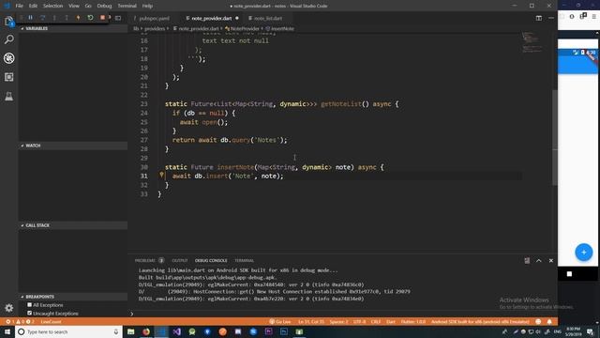The width and height of the screenshot is (600, 338).
Task: Click the NoteProvider breadcrumb segment
Action: (243, 28)
